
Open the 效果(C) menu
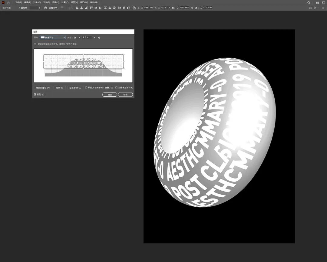(65, 2)
